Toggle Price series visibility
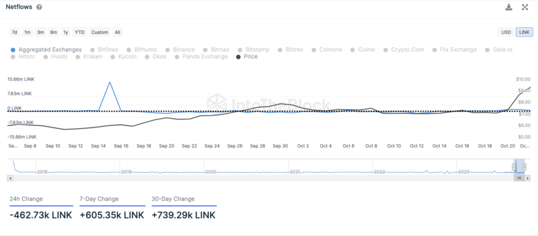The width and height of the screenshot is (538, 236). point(247,57)
